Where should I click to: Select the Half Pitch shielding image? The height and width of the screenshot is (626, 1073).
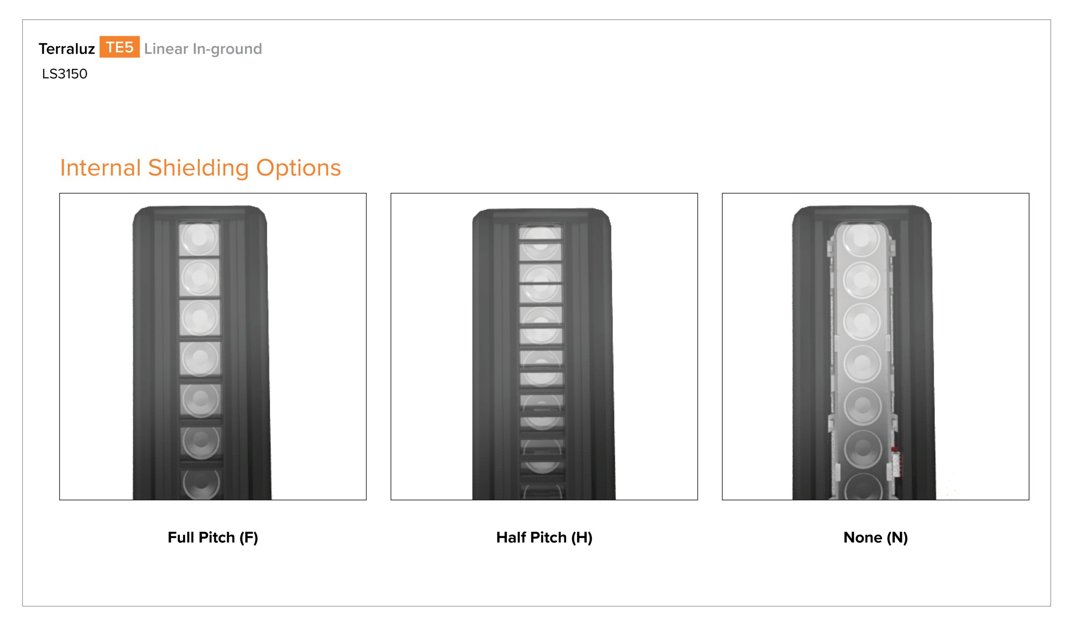[544, 347]
